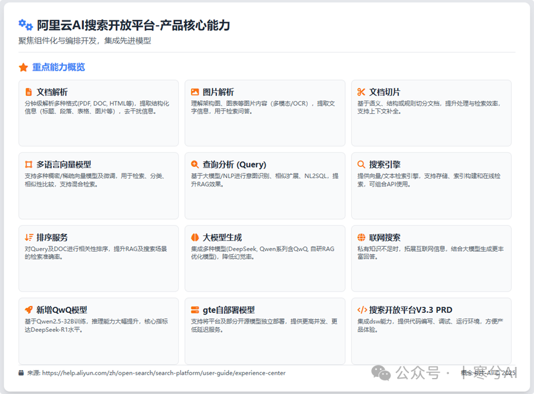Click the 查询分析 magnifier icon
This screenshot has width=534, height=394.
(195, 164)
